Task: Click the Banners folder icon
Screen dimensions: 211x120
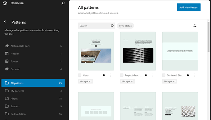Action: click(7, 106)
